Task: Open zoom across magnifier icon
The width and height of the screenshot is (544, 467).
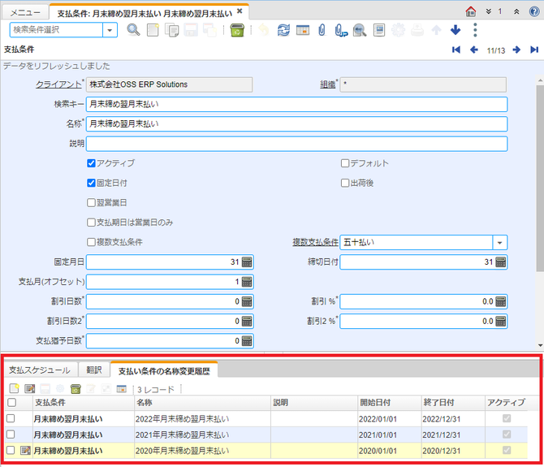Action: tap(360, 30)
